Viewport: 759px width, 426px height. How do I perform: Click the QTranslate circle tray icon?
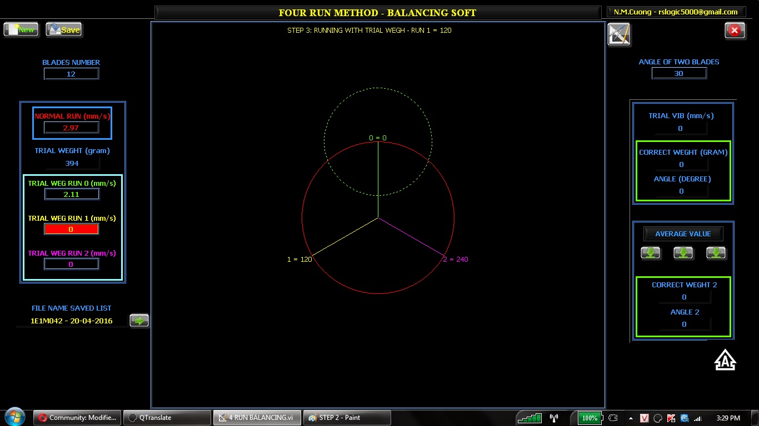coord(658,418)
